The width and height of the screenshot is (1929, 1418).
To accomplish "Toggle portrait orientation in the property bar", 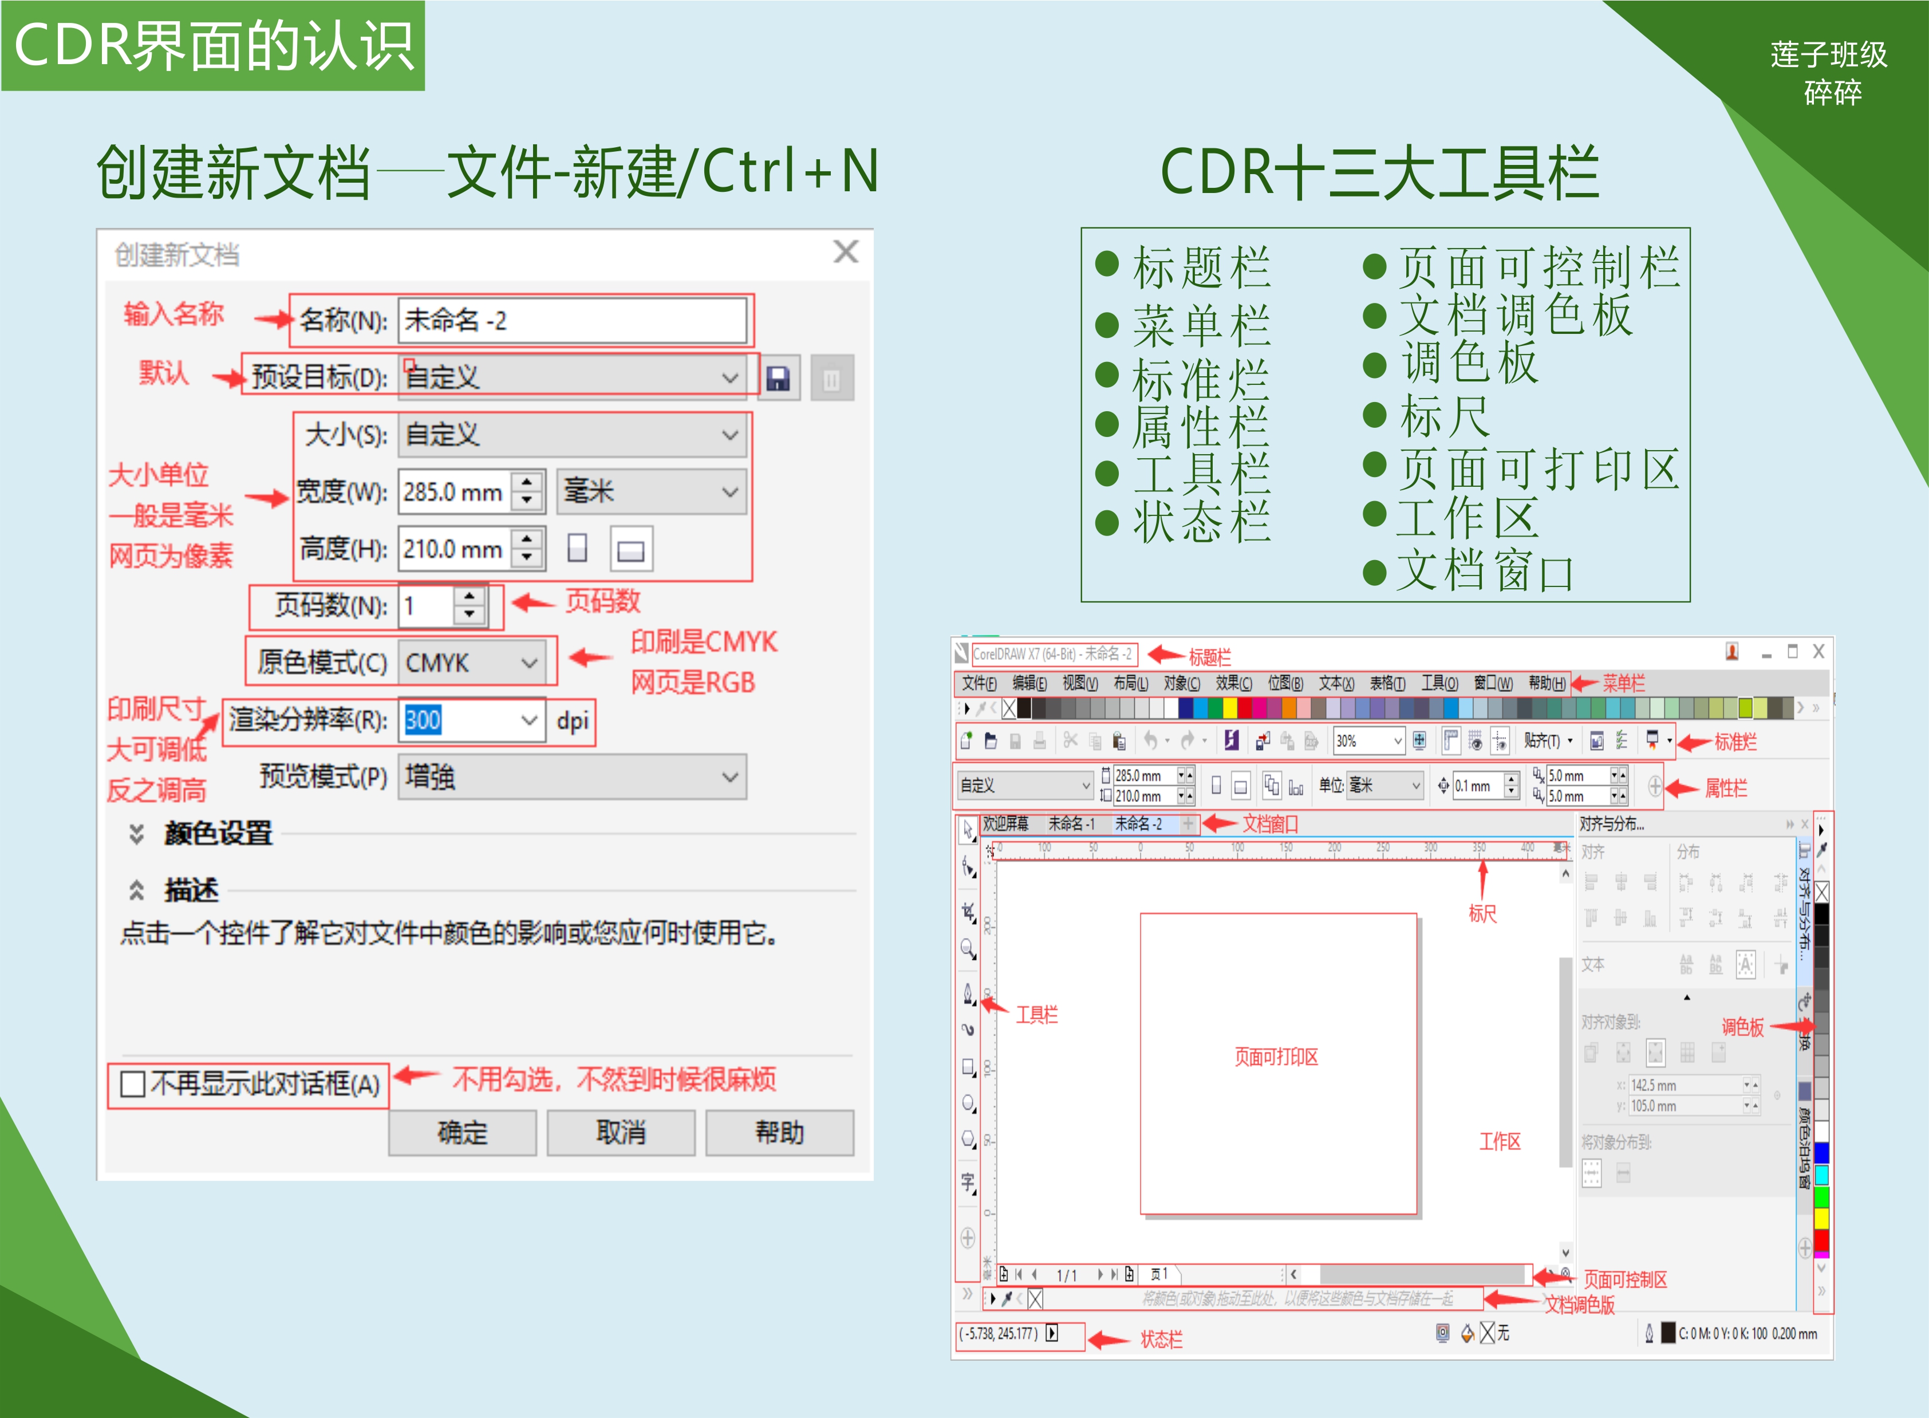I will coord(1216,785).
